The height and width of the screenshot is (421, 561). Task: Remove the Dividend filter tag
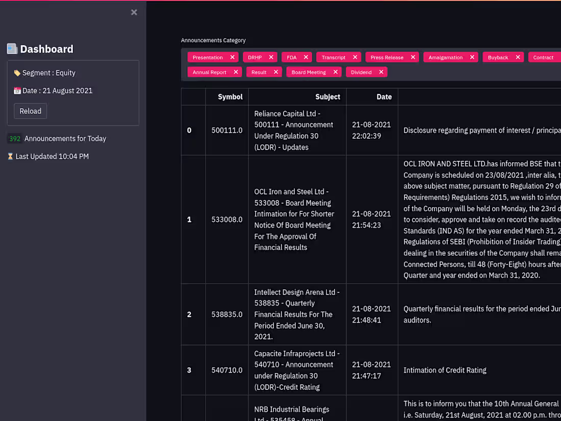pos(381,72)
